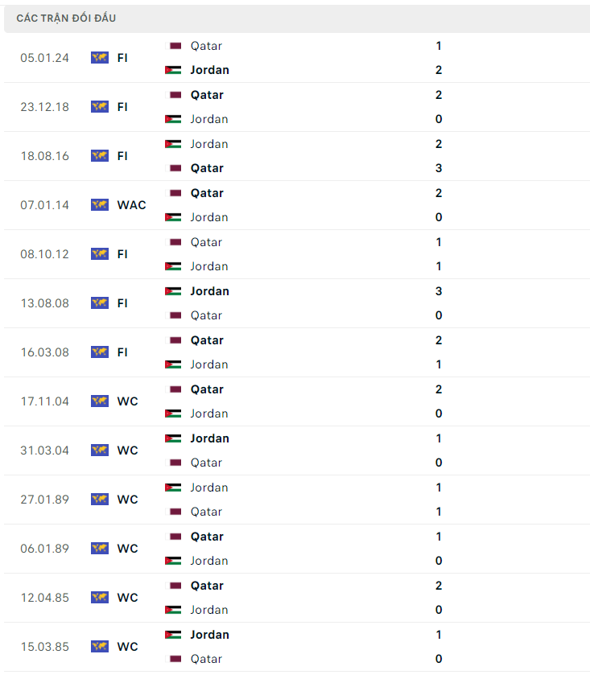Click the world-map competition icon beside 05.01.24

[99, 58]
